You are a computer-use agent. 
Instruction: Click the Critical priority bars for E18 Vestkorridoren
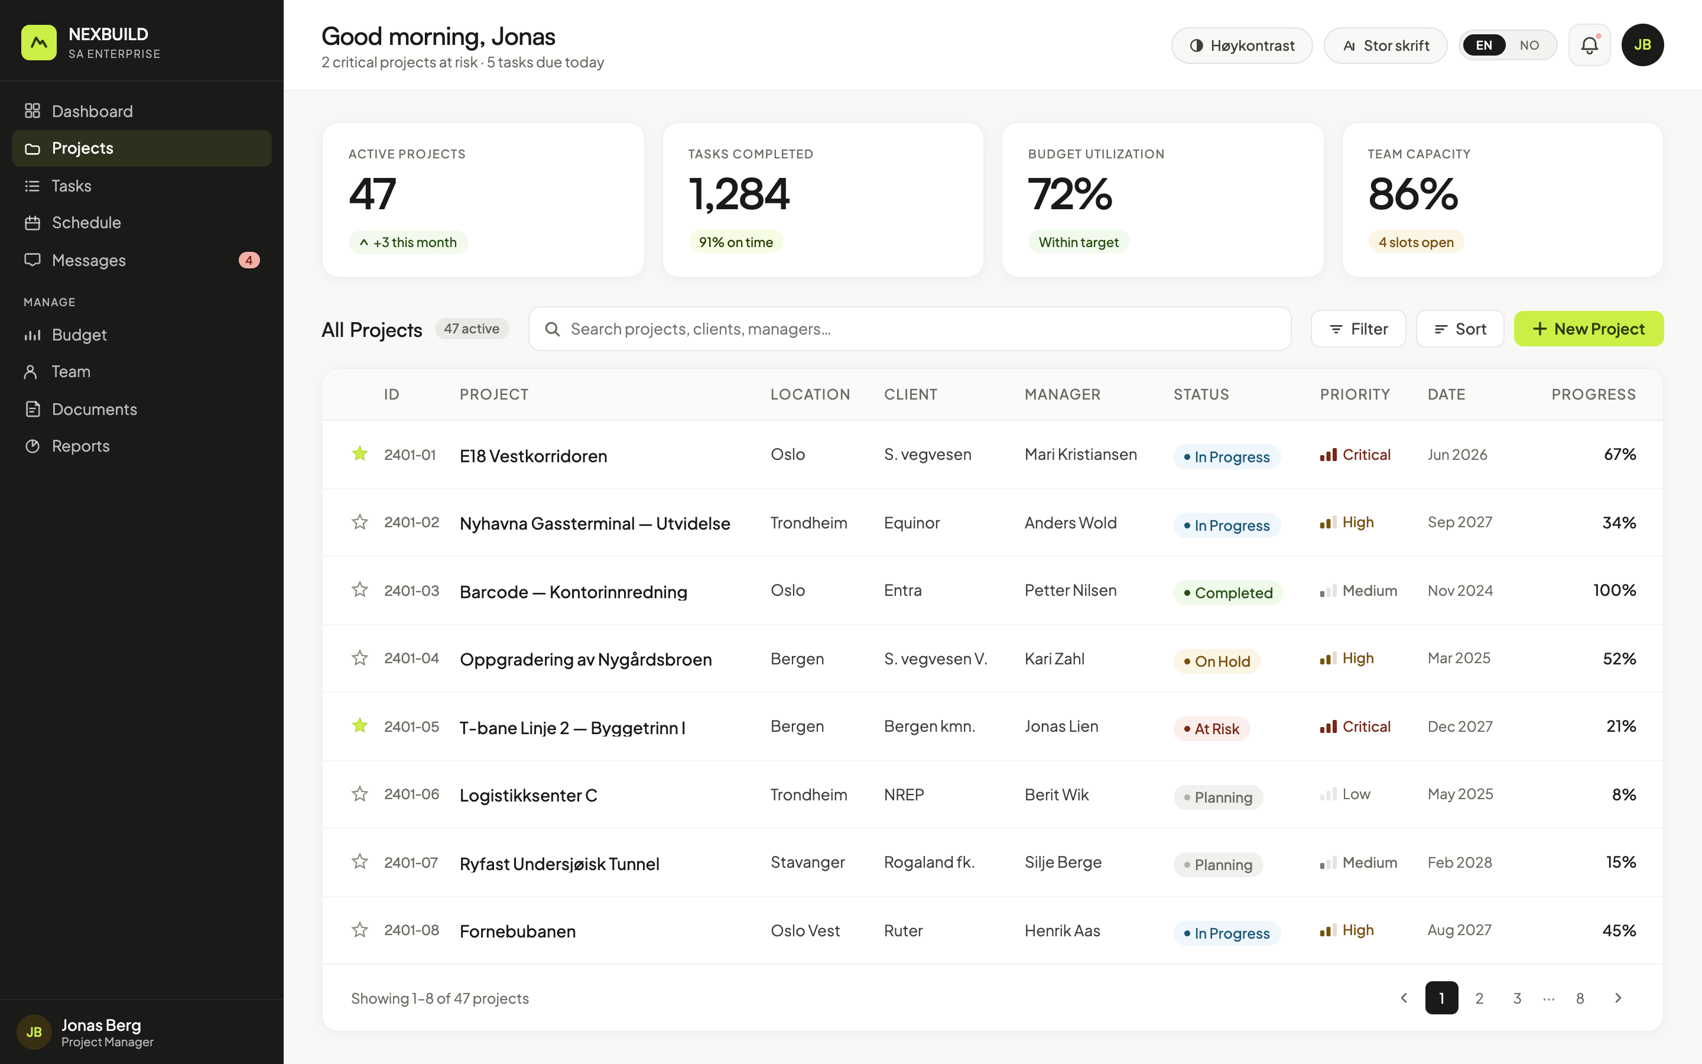[1328, 455]
